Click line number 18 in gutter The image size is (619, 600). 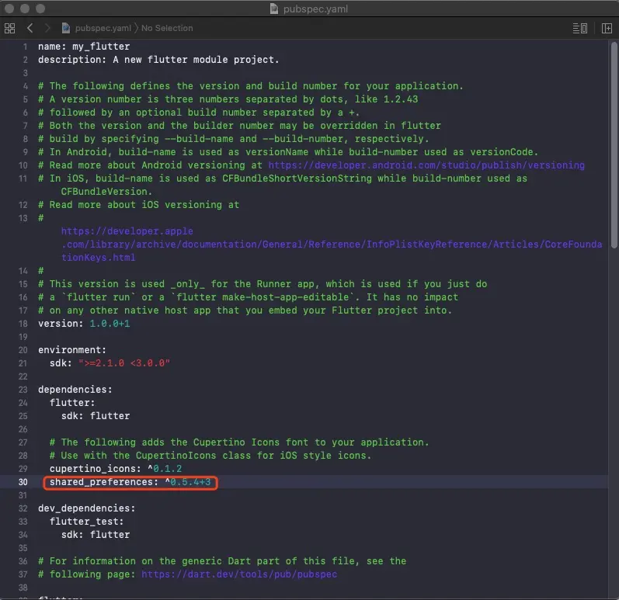[23, 324]
